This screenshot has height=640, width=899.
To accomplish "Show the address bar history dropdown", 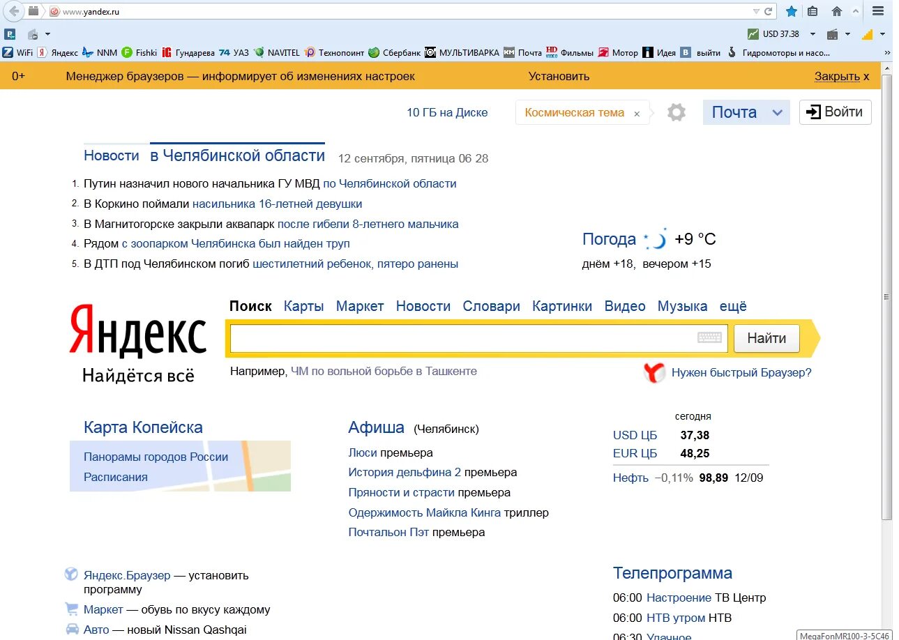I will pyautogui.click(x=756, y=11).
